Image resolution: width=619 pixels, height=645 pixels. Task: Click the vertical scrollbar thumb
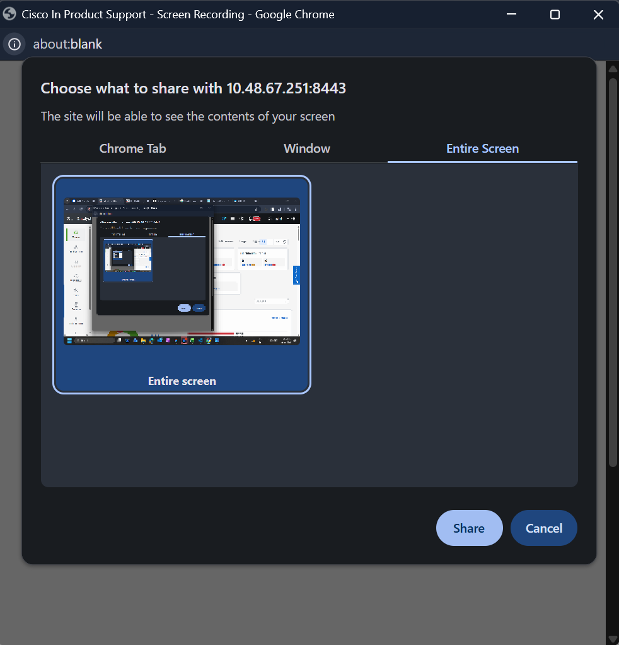pos(611,271)
